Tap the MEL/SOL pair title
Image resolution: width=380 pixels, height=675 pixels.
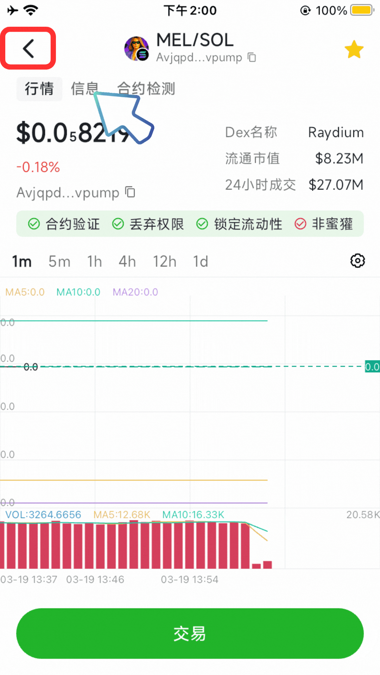(195, 40)
